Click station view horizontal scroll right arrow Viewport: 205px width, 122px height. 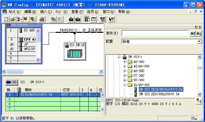[x=101, y=71]
